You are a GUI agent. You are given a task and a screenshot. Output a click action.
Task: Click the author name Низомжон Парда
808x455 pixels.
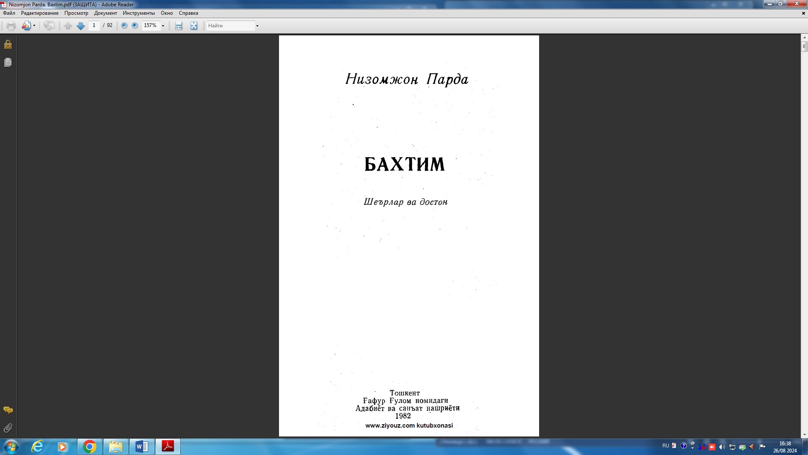pos(407,79)
